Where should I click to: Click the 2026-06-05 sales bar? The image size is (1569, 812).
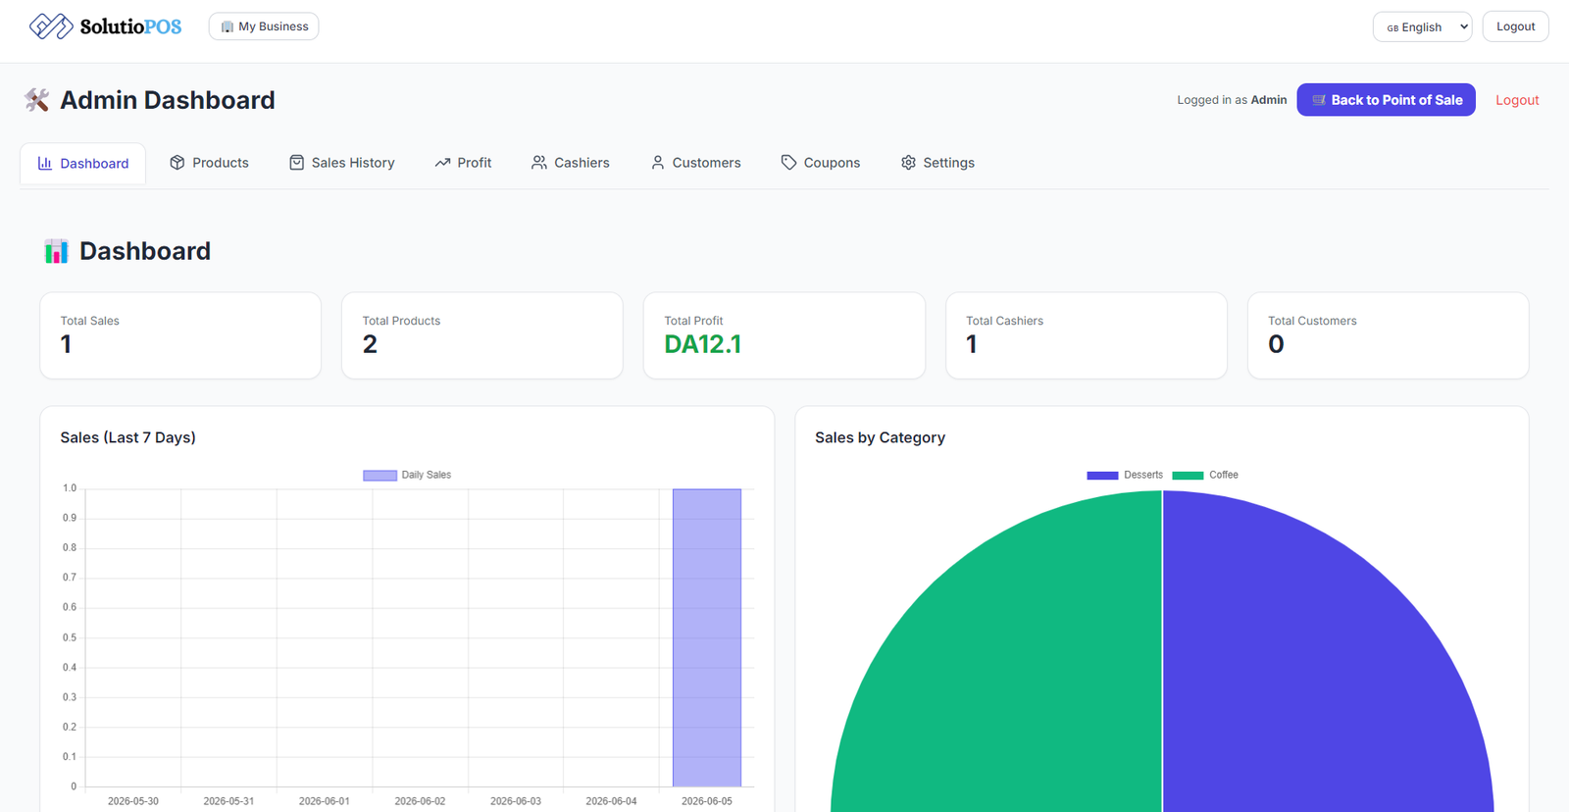[x=707, y=637]
